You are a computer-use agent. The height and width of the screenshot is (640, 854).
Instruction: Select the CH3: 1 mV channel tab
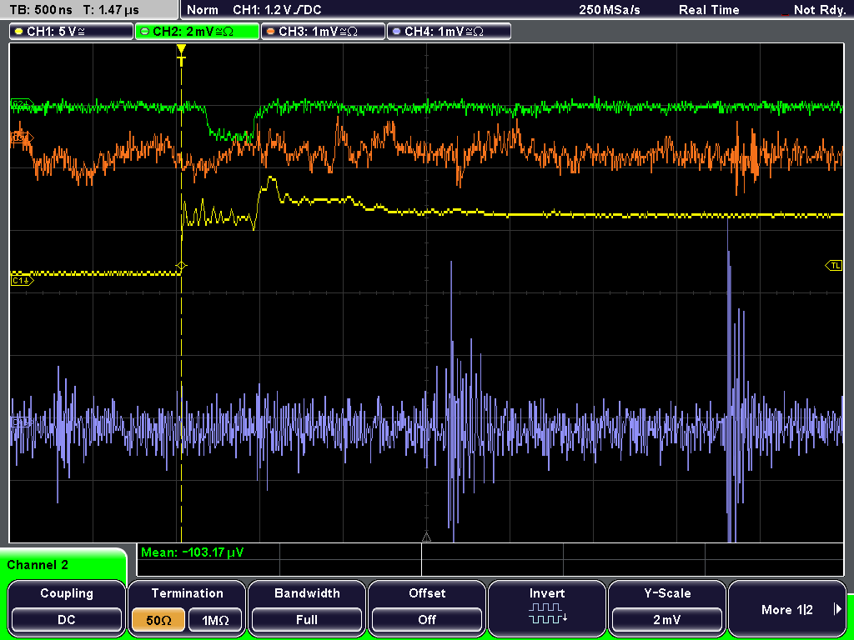coord(323,31)
